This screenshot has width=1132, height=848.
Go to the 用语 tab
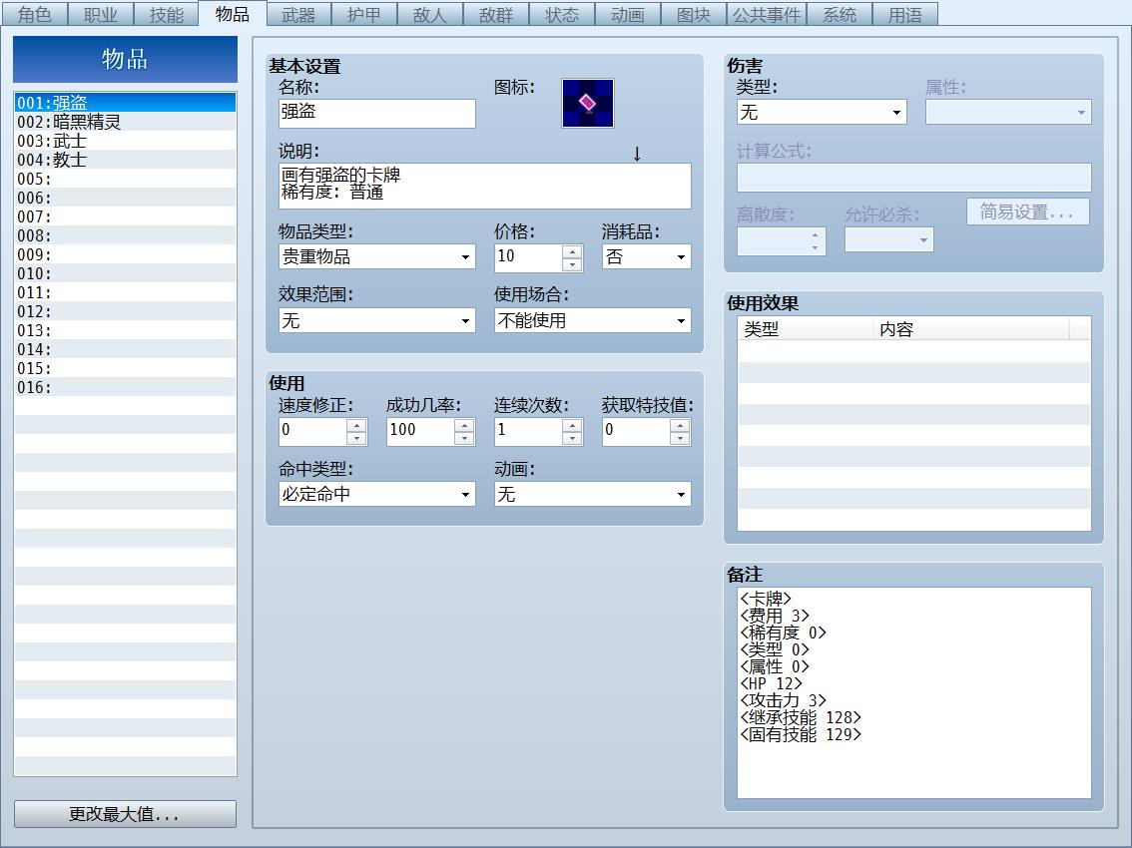[x=904, y=14]
